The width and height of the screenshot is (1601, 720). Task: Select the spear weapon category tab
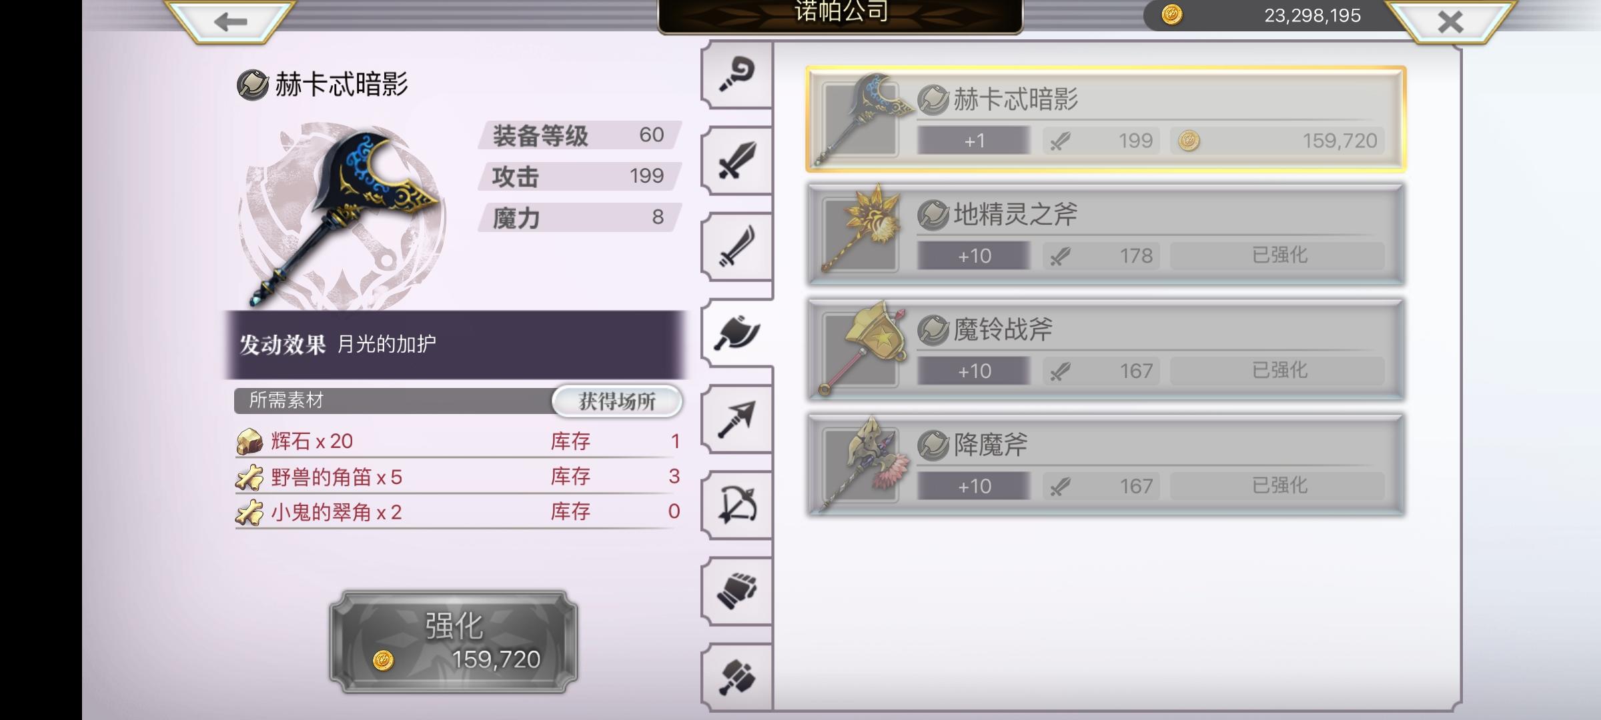(x=737, y=419)
